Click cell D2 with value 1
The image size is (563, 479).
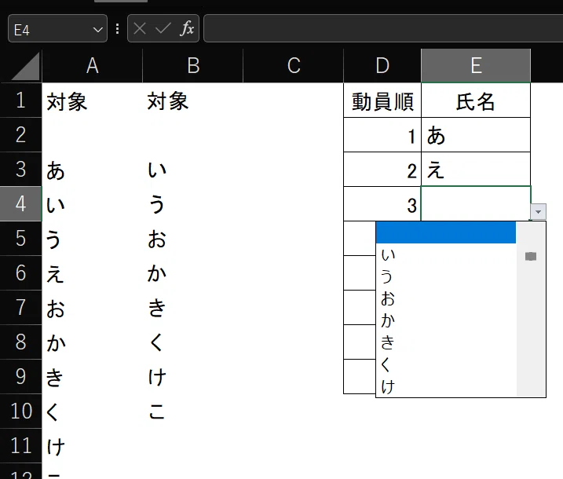coord(382,135)
